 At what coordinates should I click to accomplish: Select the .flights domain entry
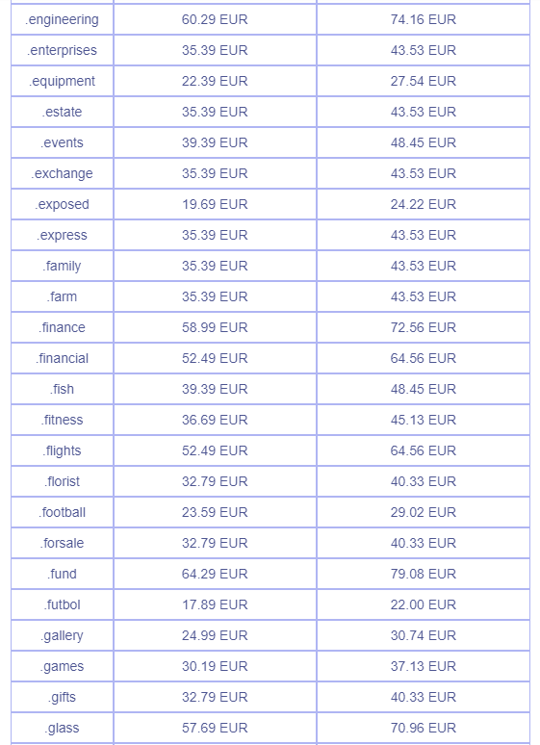63,450
